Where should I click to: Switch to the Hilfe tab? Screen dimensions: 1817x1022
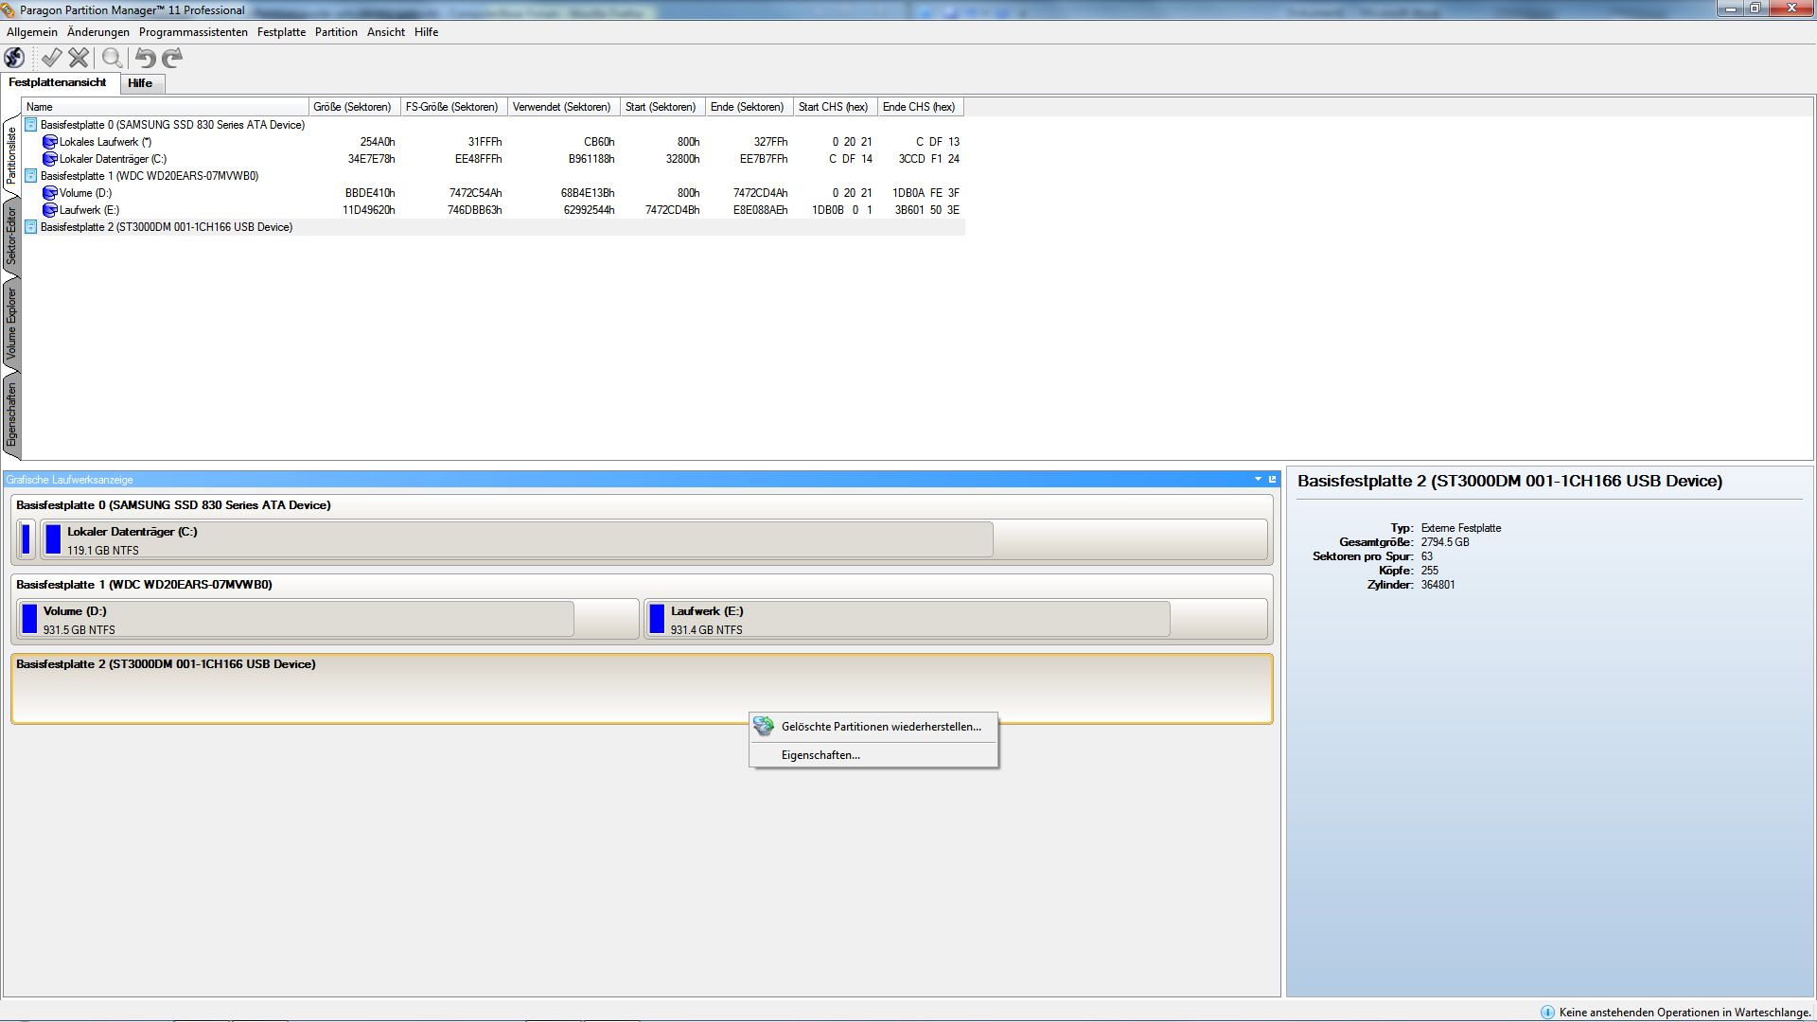[140, 83]
